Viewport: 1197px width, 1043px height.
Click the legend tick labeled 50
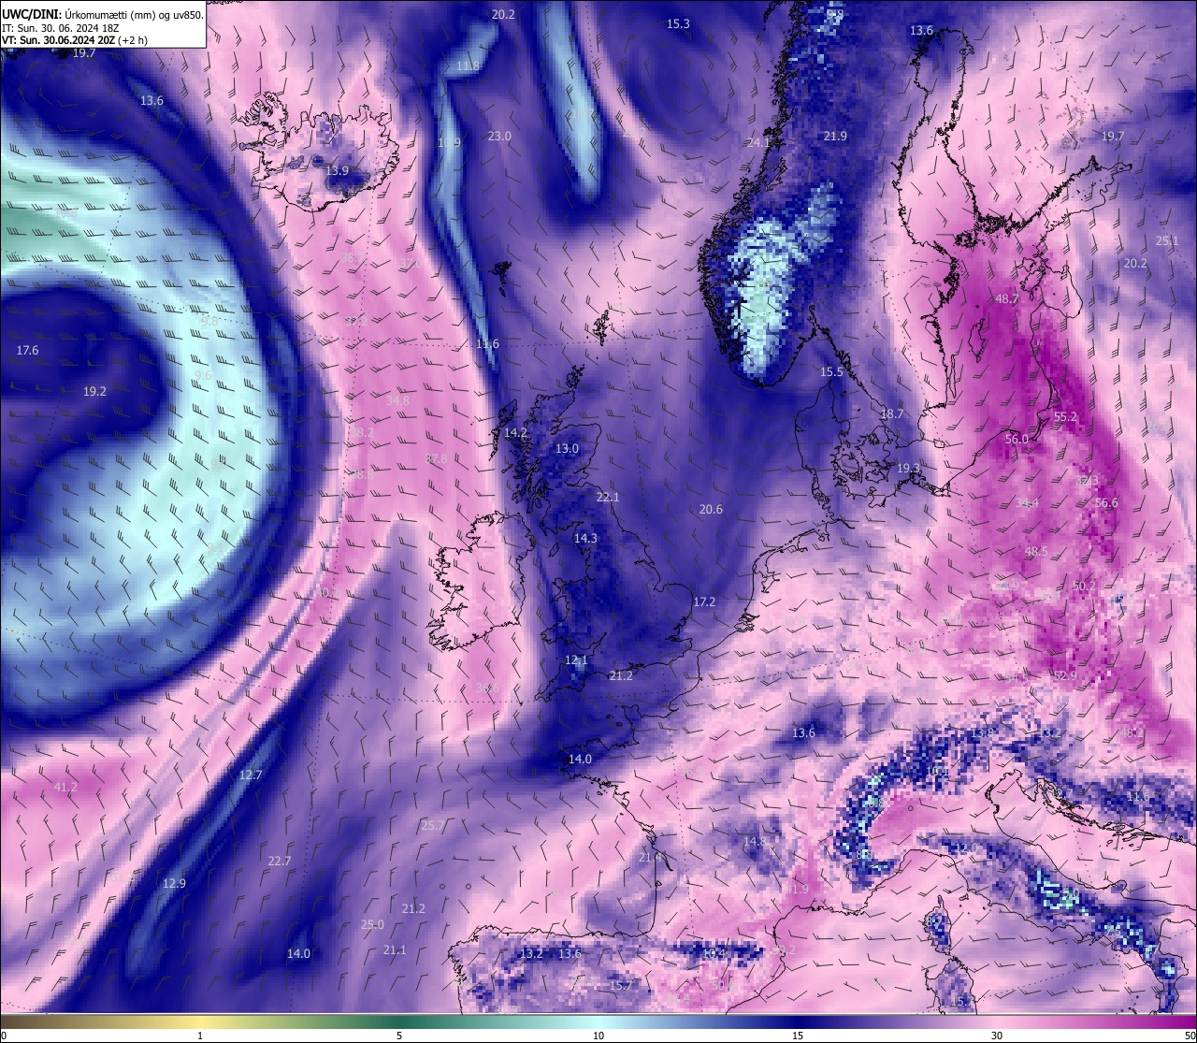(1190, 1036)
